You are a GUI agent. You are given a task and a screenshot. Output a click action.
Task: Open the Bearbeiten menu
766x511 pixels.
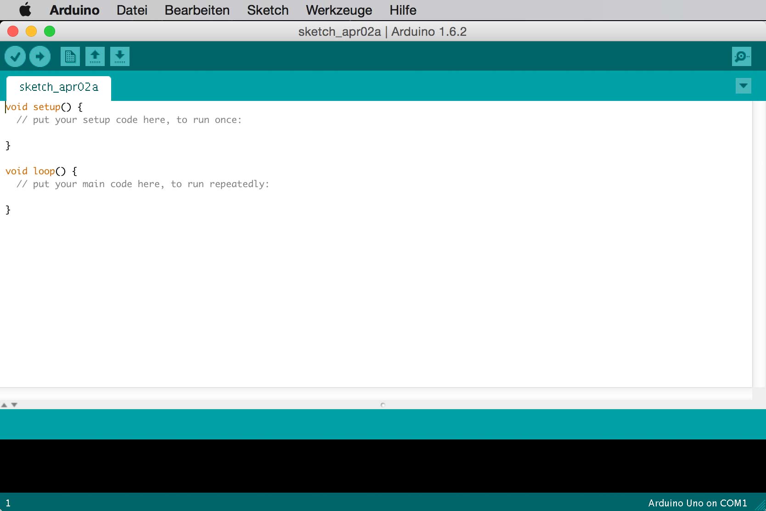click(197, 10)
